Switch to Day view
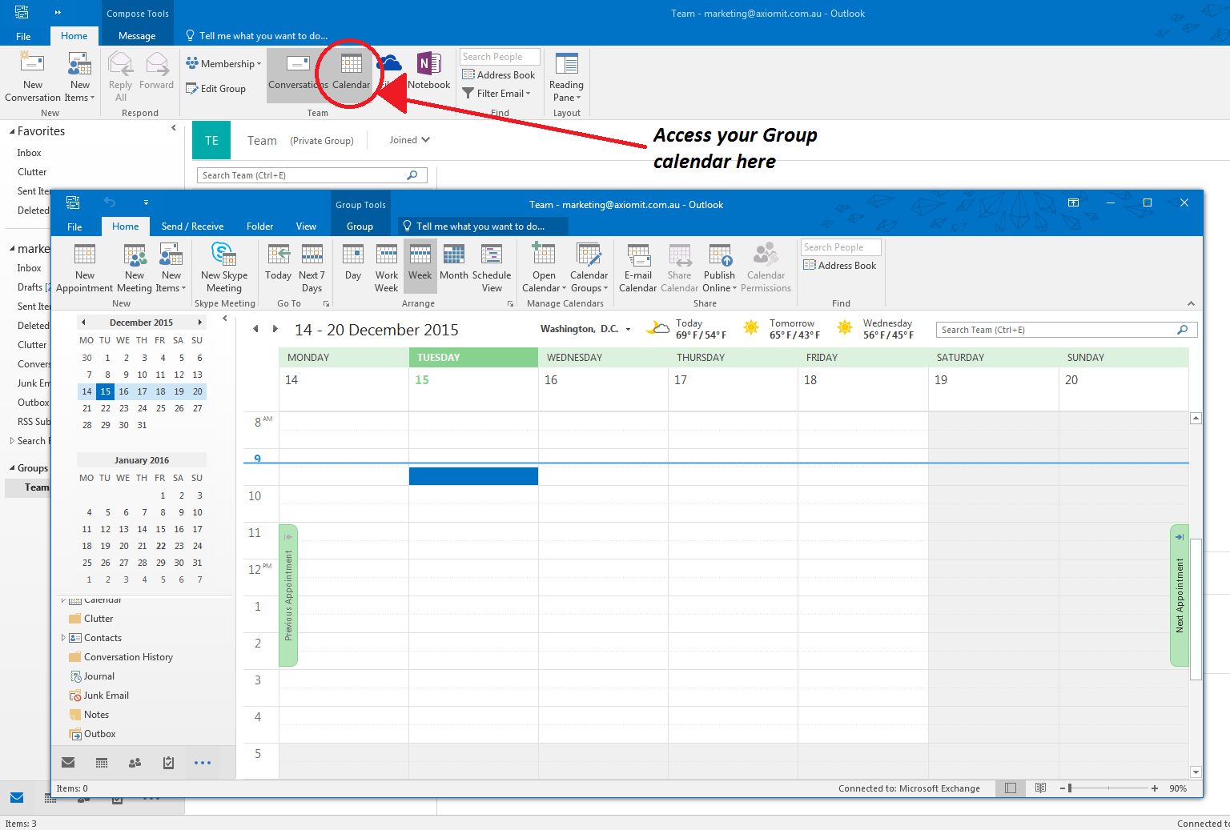The image size is (1230, 830). (x=353, y=264)
